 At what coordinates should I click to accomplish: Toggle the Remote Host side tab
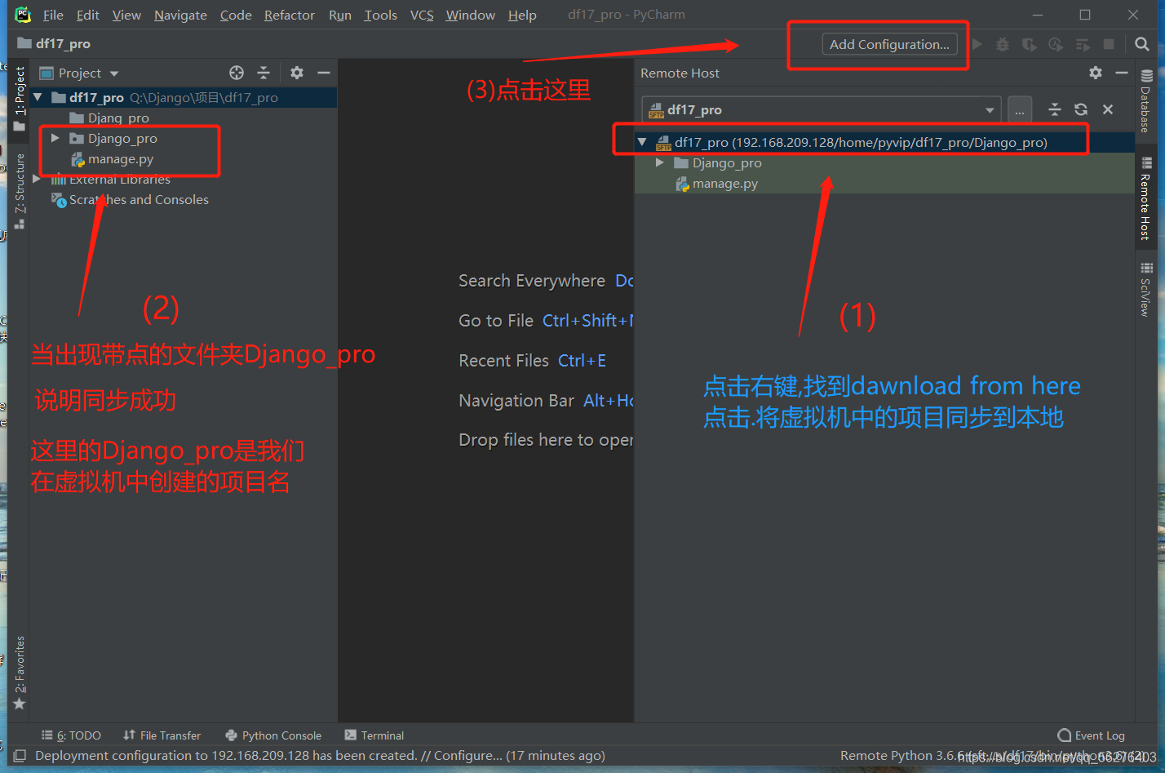(1145, 198)
